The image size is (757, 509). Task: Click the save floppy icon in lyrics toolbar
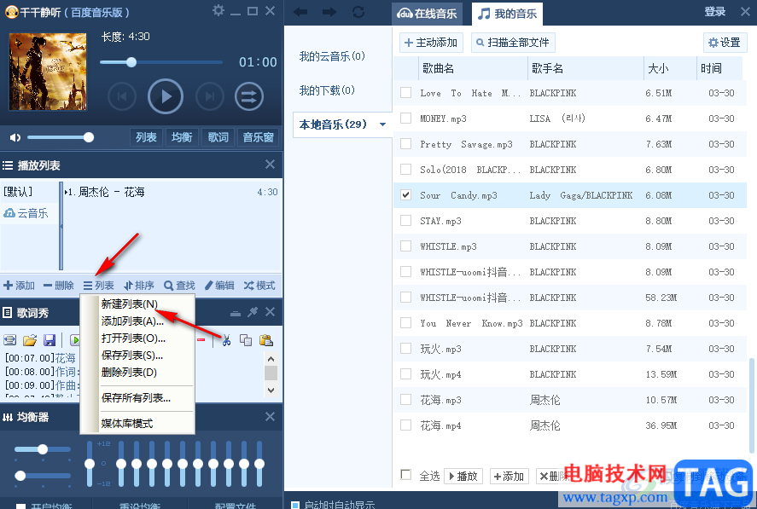49,340
